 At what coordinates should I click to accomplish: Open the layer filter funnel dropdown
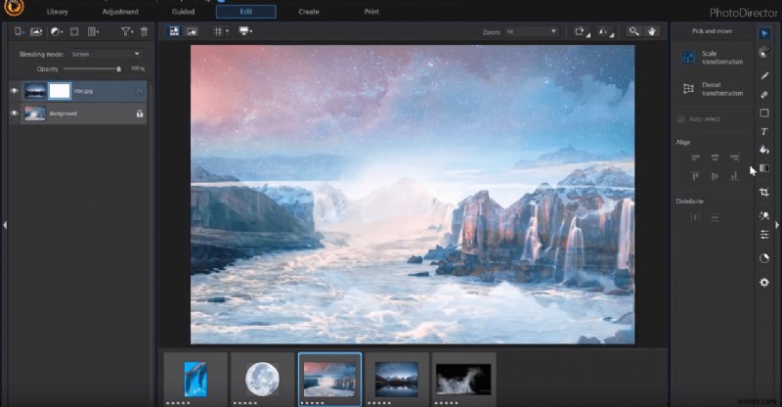[127, 31]
